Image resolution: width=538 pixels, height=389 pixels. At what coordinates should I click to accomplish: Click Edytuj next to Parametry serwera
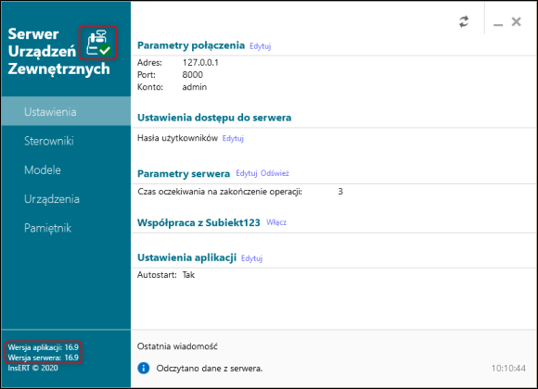[247, 173]
